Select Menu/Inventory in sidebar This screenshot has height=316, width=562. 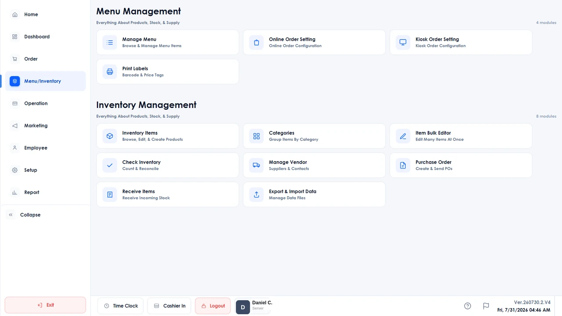(46, 81)
